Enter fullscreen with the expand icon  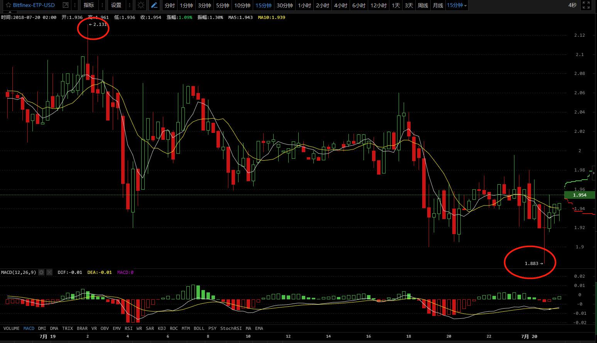586,5
